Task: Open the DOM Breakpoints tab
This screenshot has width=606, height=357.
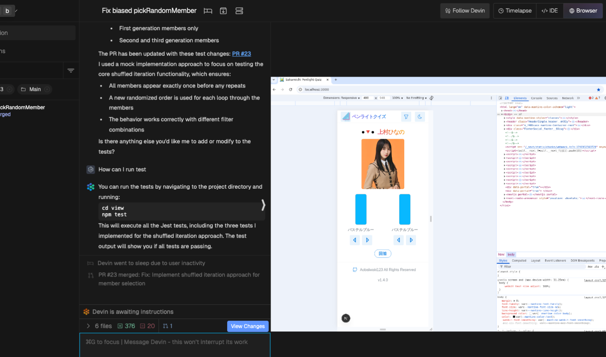Action: click(x=583, y=261)
